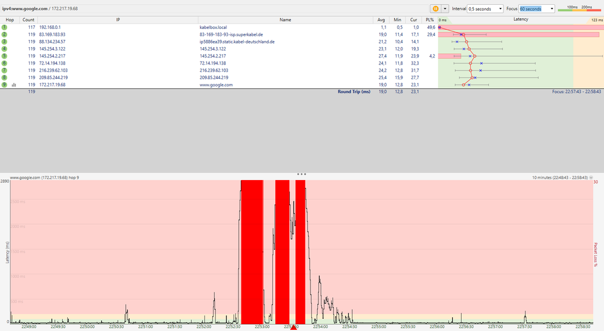Click the hop 5 green circle icon
The image size is (604, 331).
click(4, 56)
